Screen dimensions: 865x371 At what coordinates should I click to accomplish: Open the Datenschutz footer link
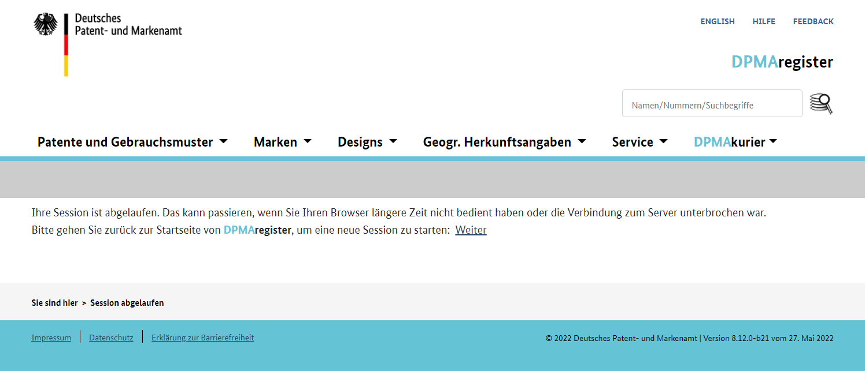pyautogui.click(x=111, y=338)
